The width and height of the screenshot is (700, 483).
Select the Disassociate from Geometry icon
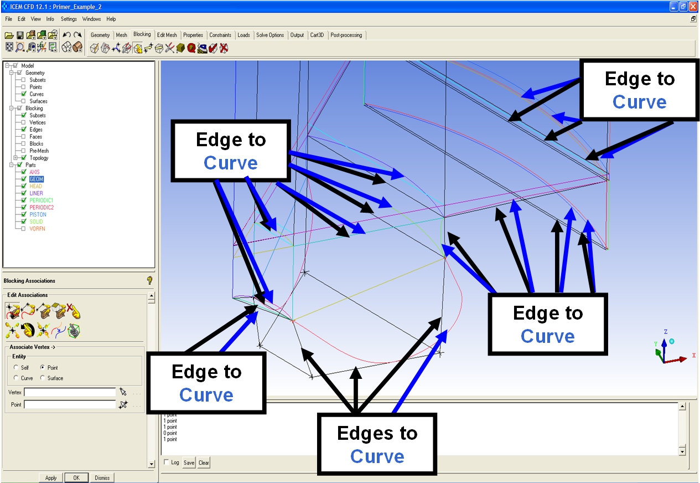pyautogui.click(x=74, y=311)
